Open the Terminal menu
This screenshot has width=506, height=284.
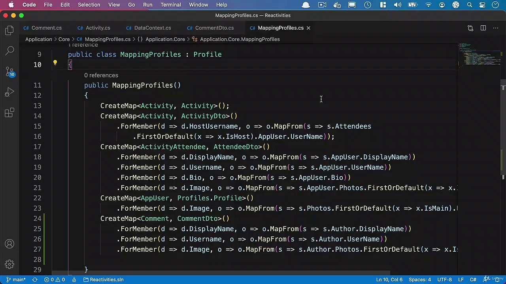(x=171, y=5)
